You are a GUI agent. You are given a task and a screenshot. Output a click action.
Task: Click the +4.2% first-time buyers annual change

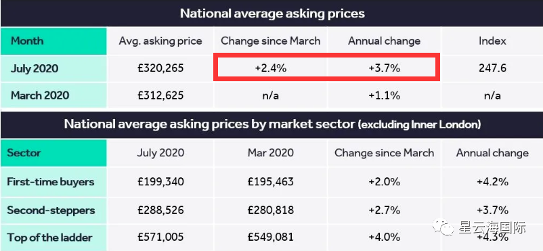(492, 182)
